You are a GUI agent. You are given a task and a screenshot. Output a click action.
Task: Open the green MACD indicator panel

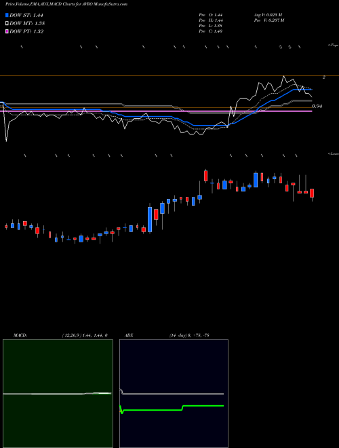(x=58, y=394)
